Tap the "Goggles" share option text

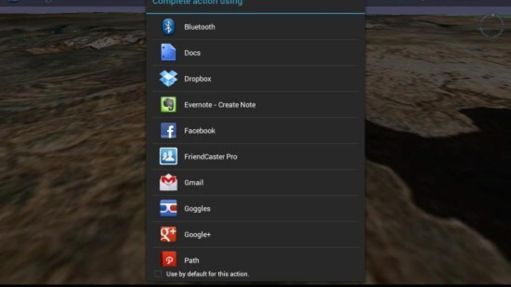coord(198,208)
